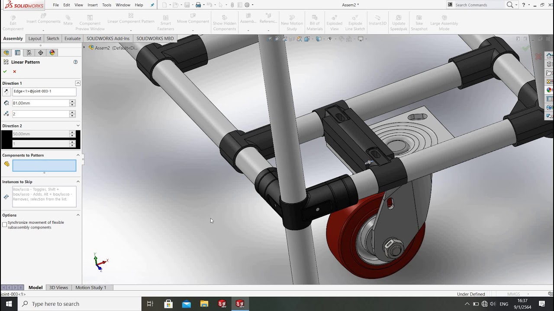The image size is (554, 311).
Task: Open the File menu
Action: pos(56,5)
